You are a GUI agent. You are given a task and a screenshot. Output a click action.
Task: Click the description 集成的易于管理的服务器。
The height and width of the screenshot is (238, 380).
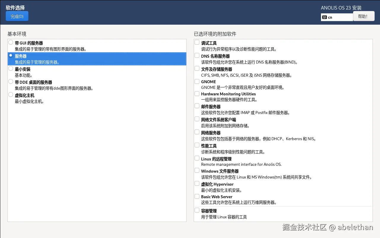point(37,62)
